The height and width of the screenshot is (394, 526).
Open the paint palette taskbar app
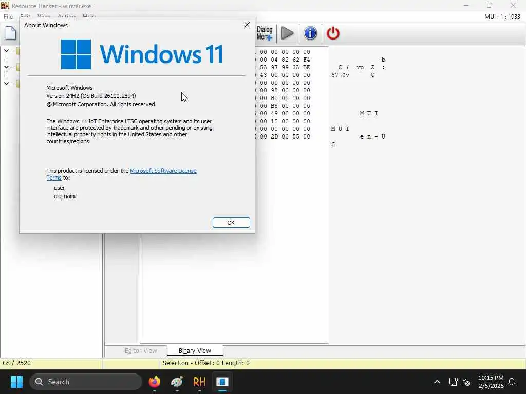coord(177,382)
